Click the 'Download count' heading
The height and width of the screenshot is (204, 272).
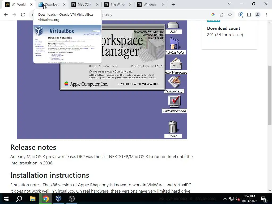224,28
